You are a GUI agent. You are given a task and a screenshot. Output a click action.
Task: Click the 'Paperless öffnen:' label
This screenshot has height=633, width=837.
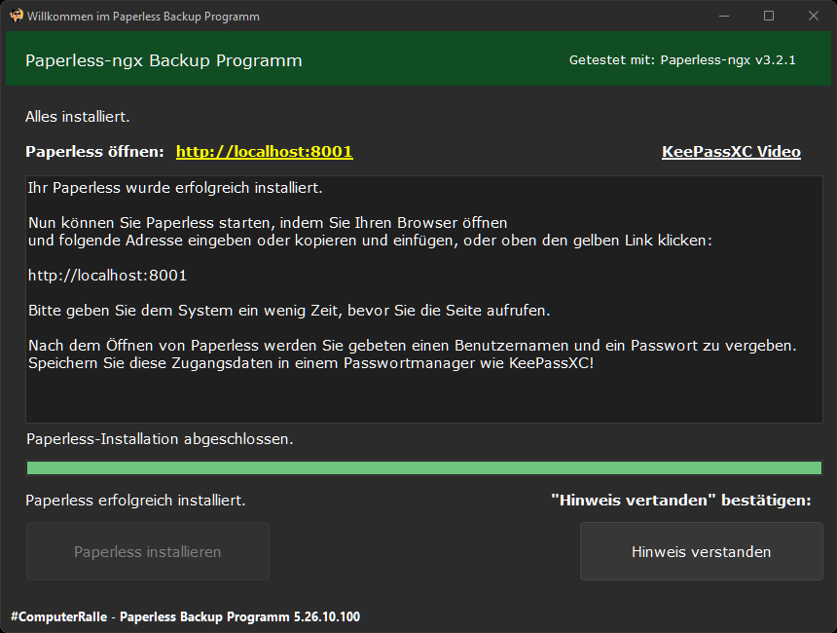(x=94, y=152)
